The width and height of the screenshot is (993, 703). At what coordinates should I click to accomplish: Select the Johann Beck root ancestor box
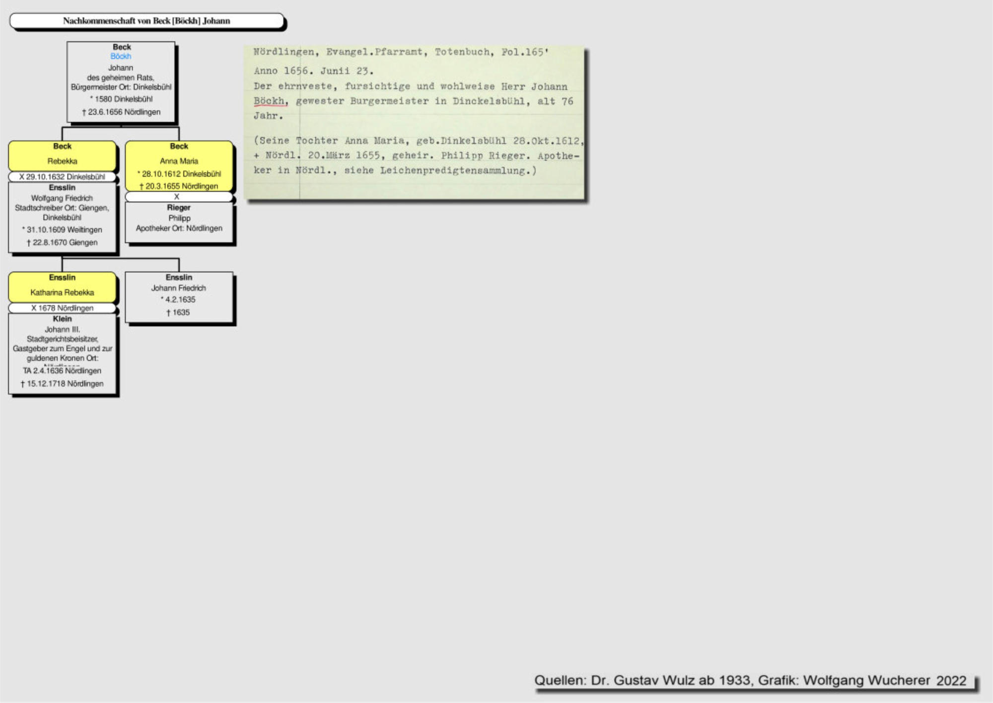121,82
